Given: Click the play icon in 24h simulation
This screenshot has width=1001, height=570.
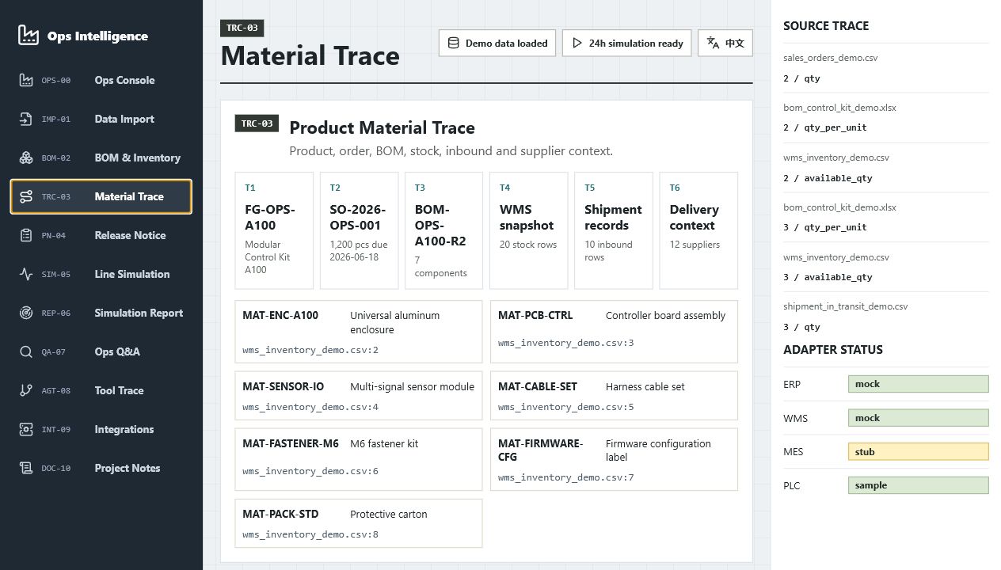Looking at the screenshot, I should 577,43.
